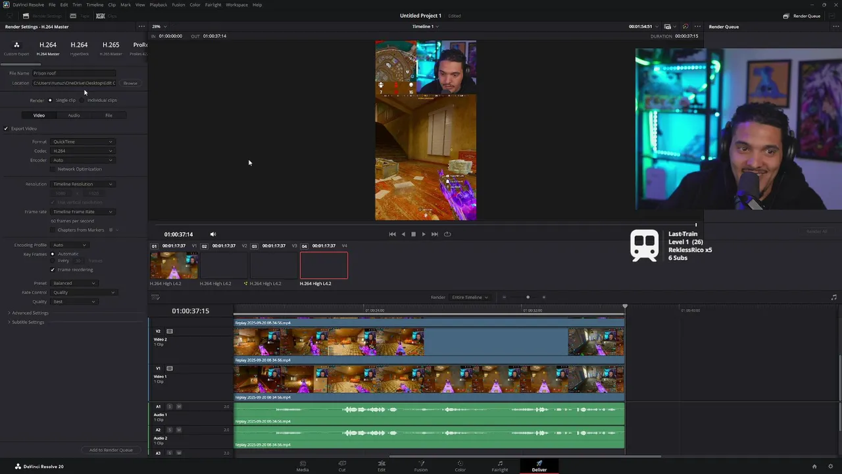Enable Chapters from Markers checkbox

point(53,230)
